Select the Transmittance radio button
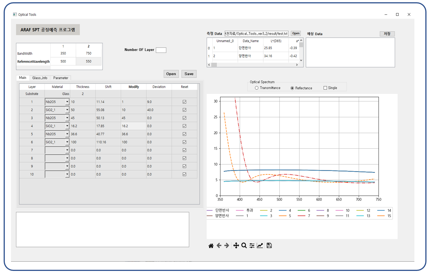Viewport: 429px width, 274px height. click(x=257, y=88)
